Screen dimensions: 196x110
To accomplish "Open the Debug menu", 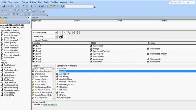I will [33, 2].
